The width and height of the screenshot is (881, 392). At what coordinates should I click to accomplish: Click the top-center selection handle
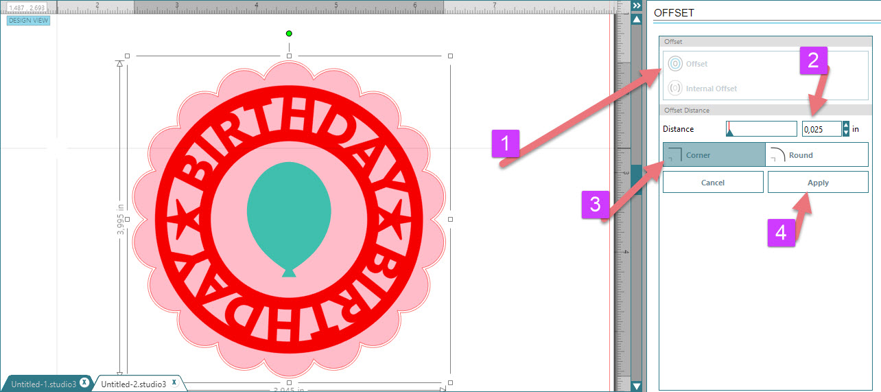click(x=289, y=56)
